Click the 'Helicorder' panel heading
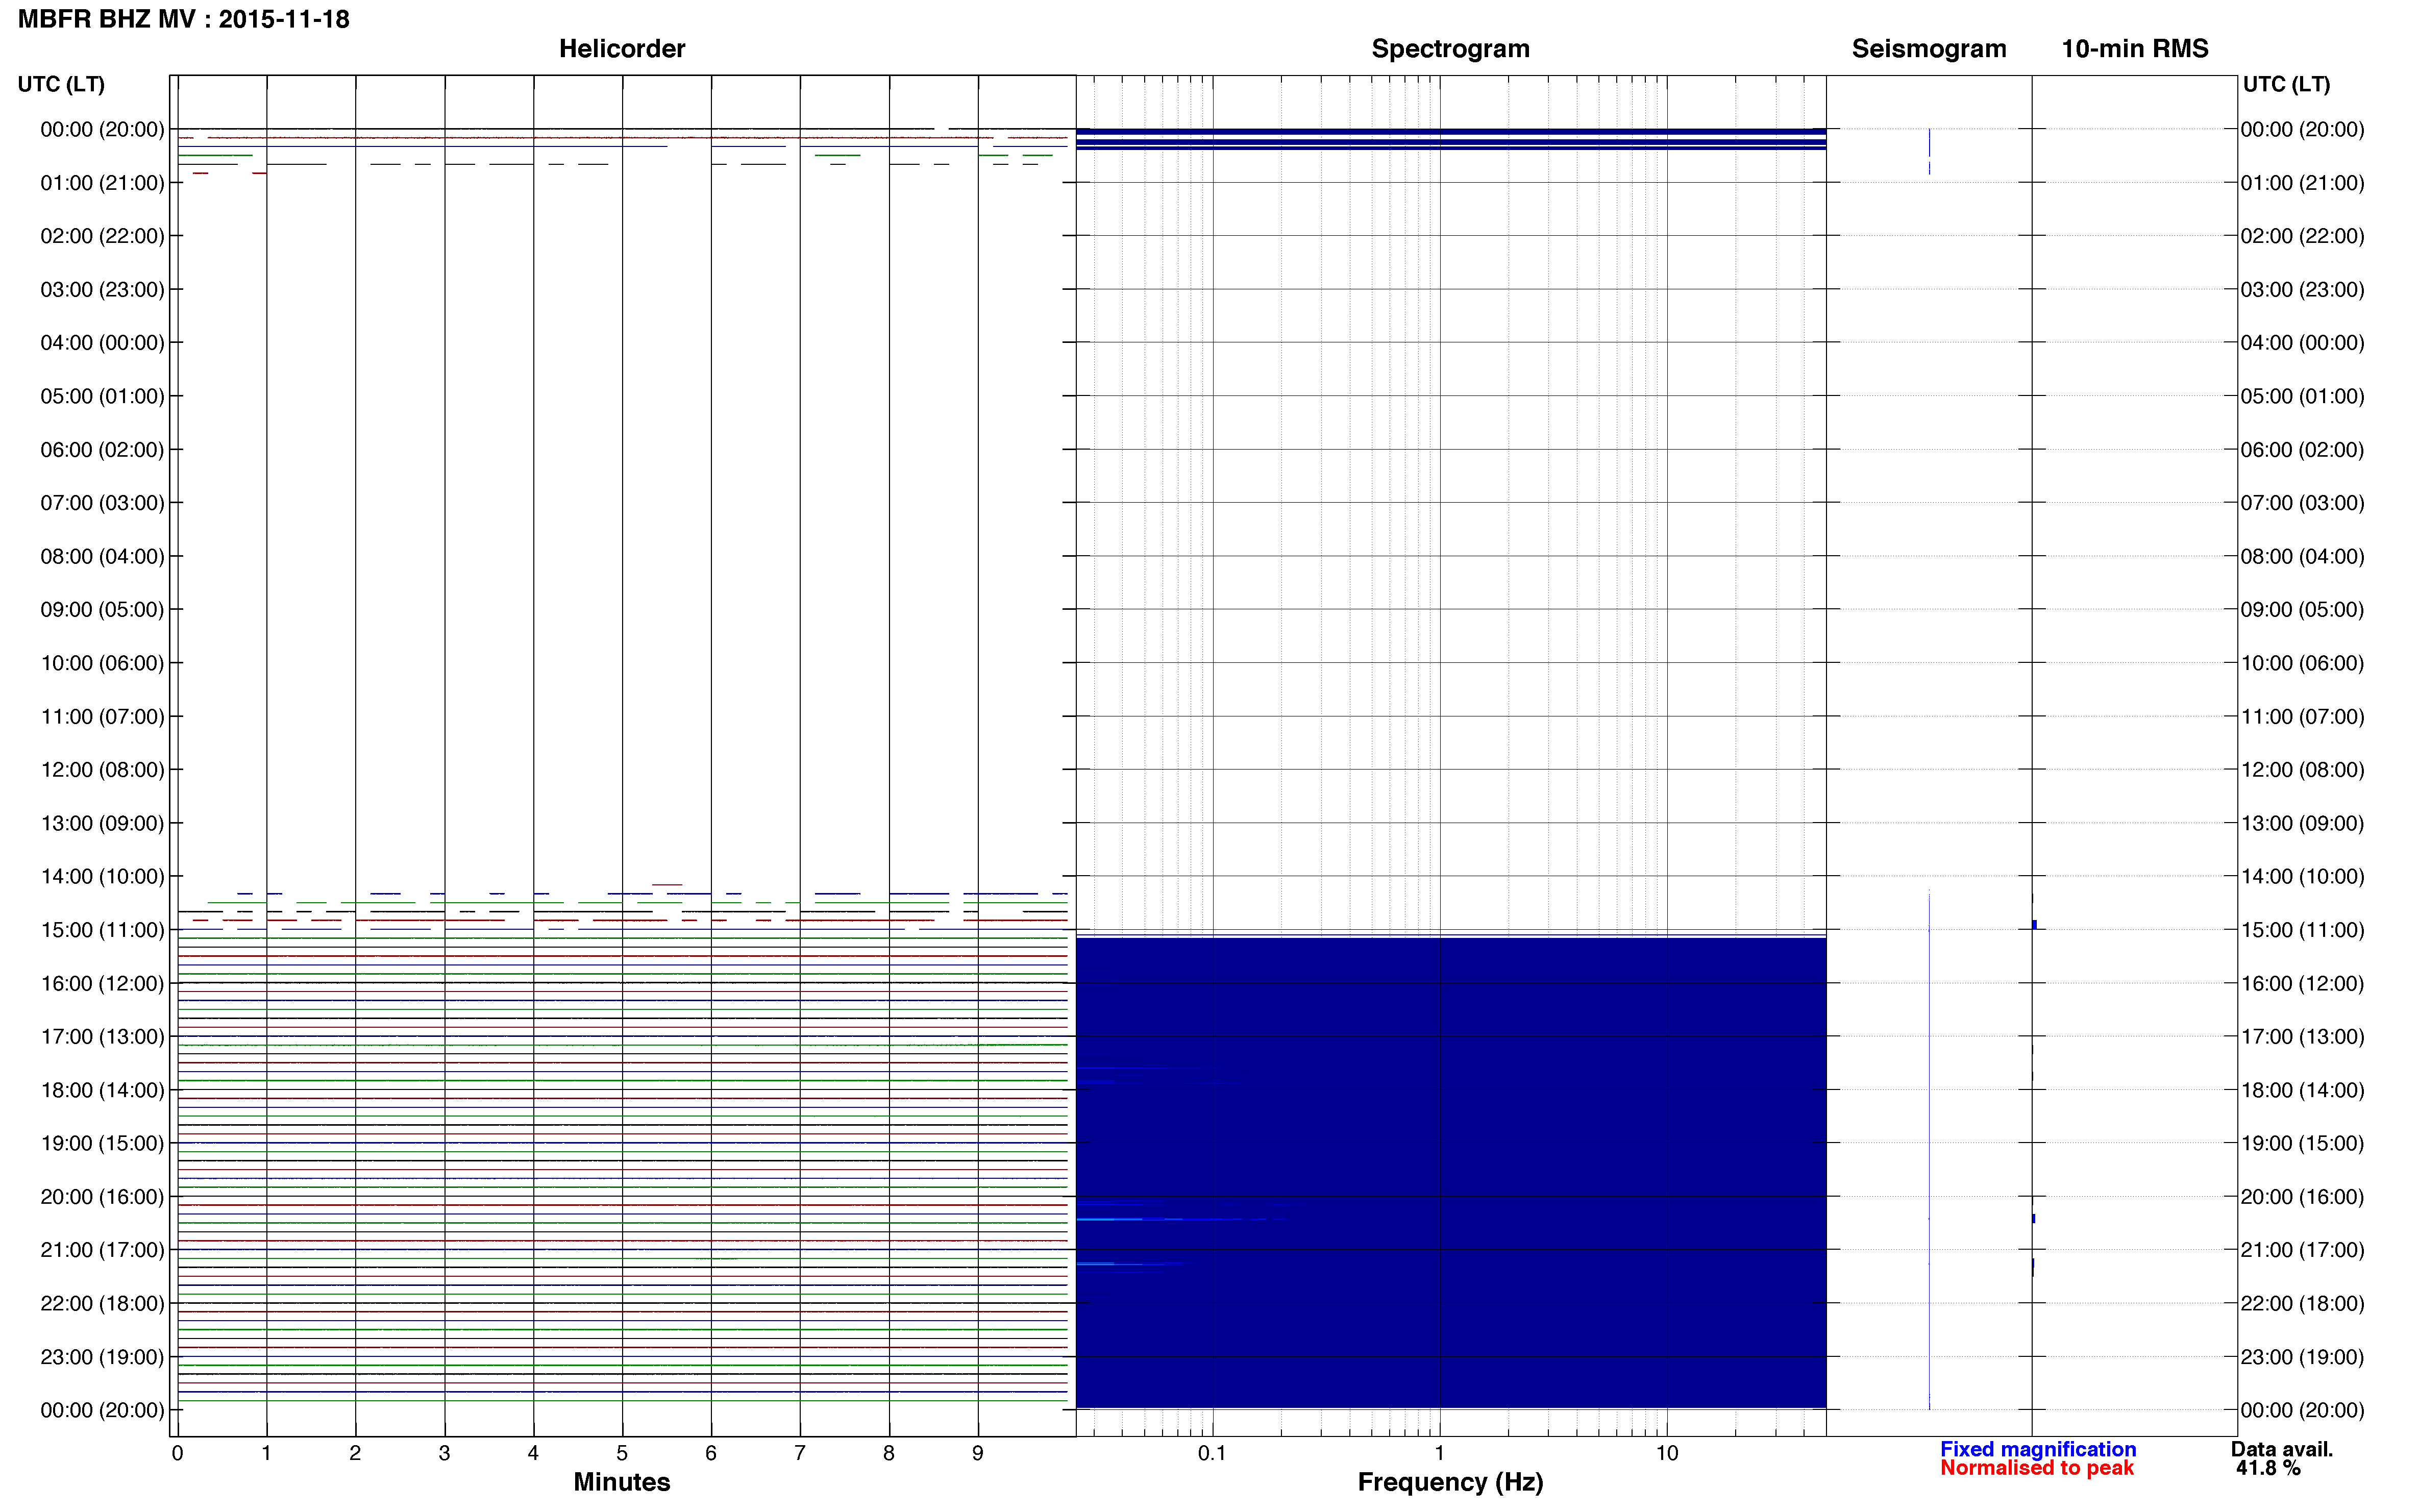This screenshot has width=2419, height=1512. pyautogui.click(x=622, y=48)
